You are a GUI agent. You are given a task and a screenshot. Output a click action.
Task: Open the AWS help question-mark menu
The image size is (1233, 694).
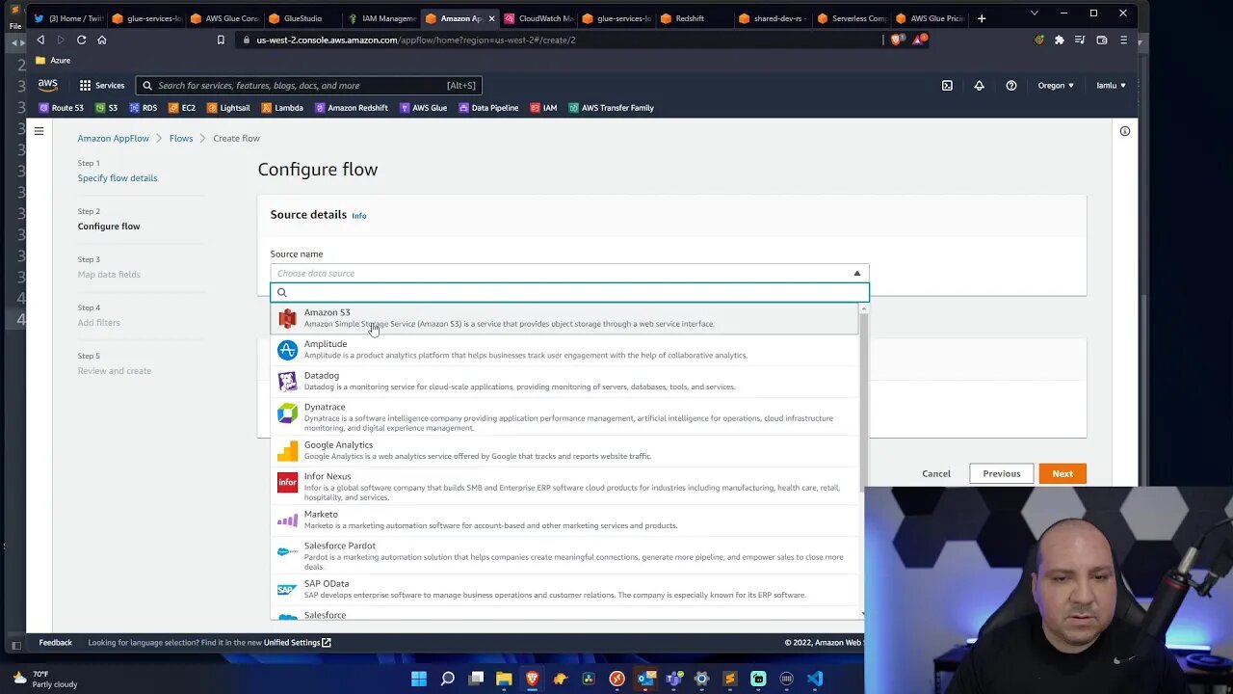pos(1010,85)
